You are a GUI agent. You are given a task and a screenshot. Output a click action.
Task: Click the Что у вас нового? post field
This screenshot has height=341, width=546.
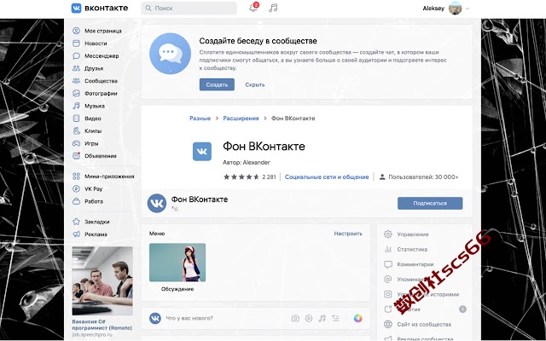point(189,318)
